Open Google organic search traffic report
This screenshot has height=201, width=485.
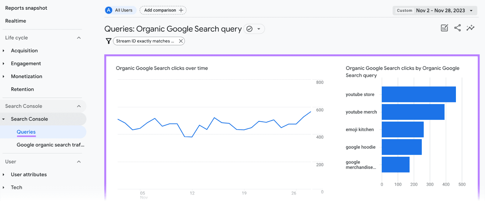tap(50, 145)
